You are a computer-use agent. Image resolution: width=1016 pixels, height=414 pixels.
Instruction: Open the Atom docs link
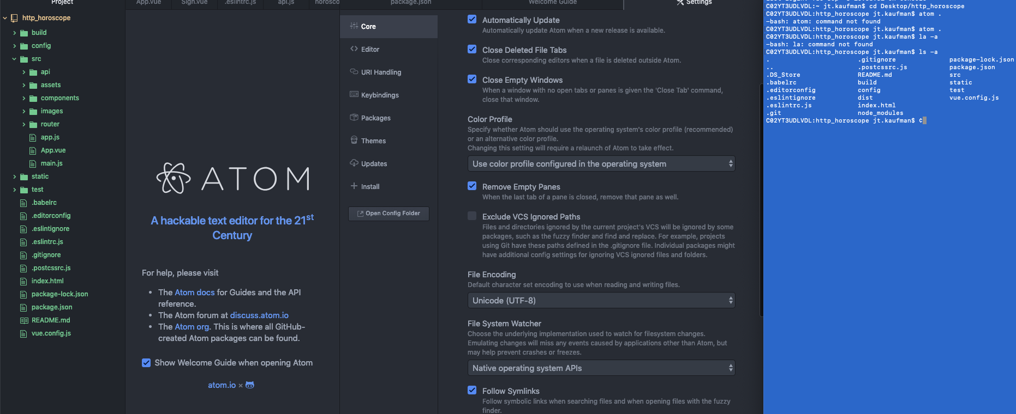click(x=195, y=293)
